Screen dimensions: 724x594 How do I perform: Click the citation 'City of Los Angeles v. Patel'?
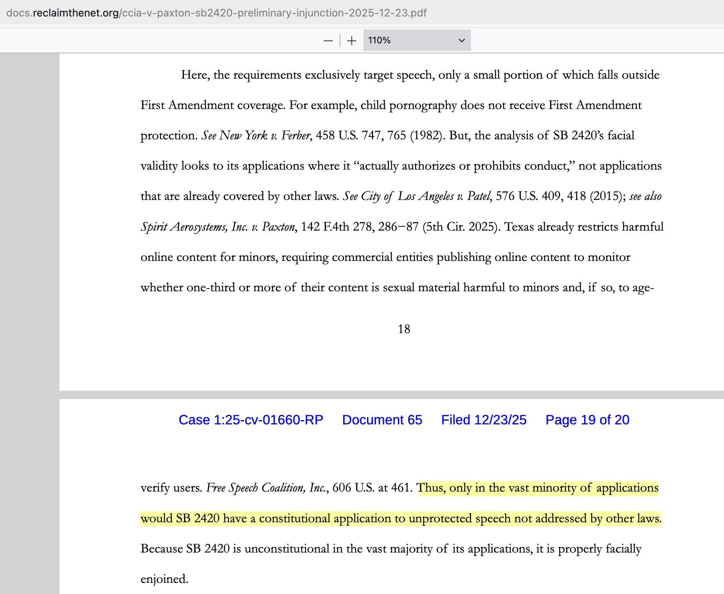coord(426,196)
